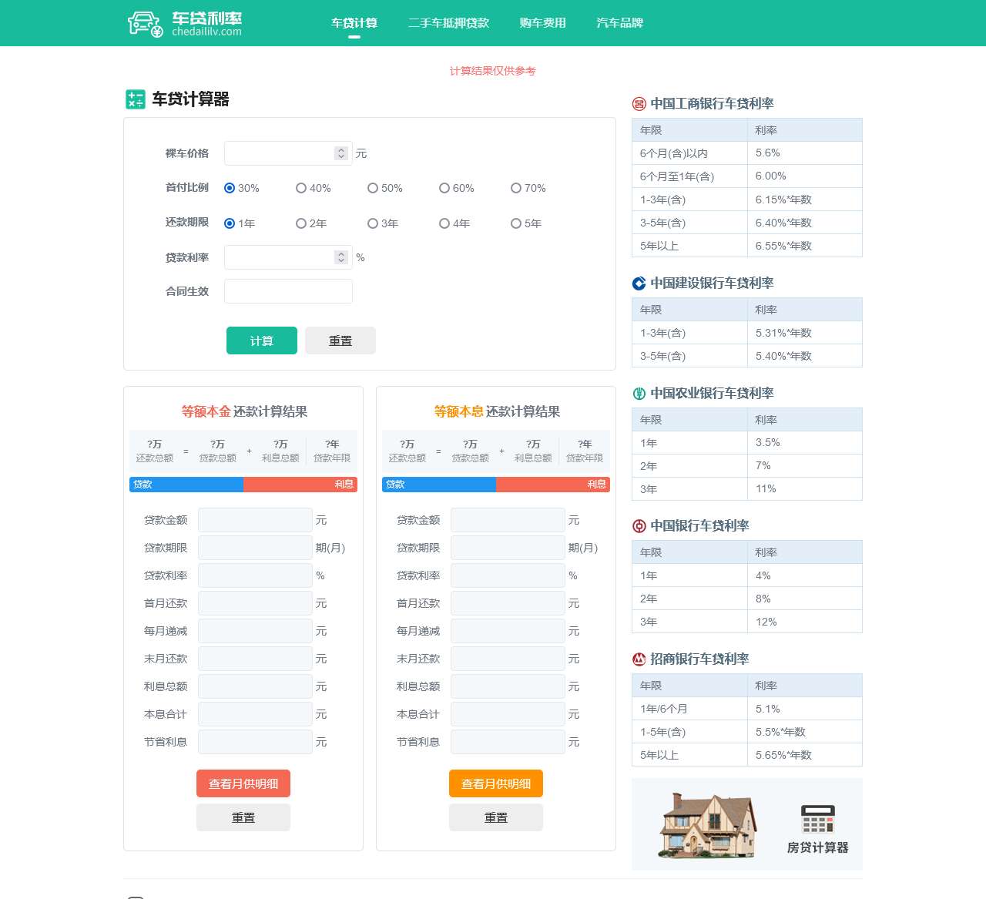Click red 利息 bar segment in 等额本息
Viewport: 986px width, 899px height.
point(553,485)
